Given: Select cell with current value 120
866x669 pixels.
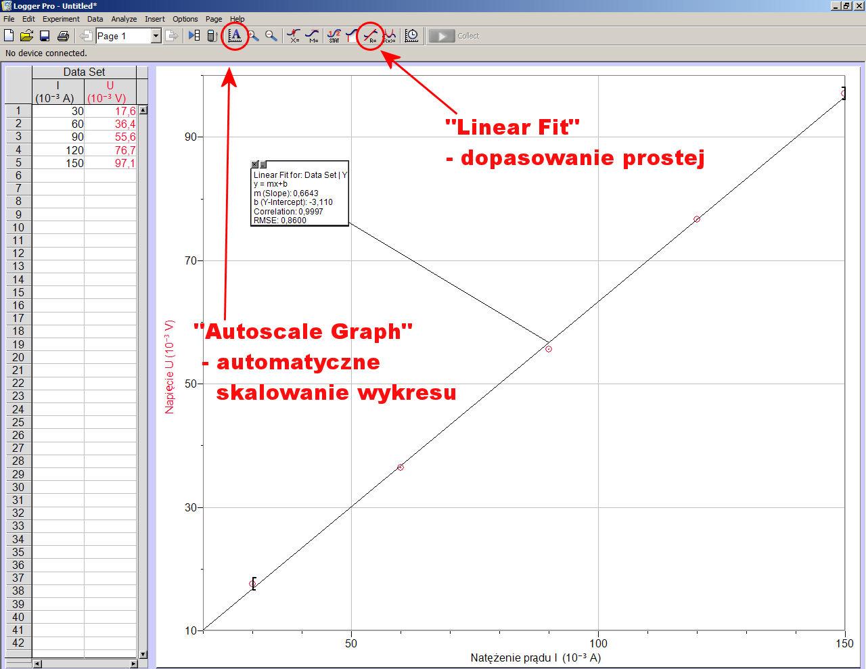Looking at the screenshot, I should pyautogui.click(x=58, y=150).
